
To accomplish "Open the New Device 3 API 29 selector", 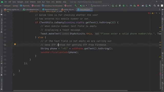I will click(100, 6).
